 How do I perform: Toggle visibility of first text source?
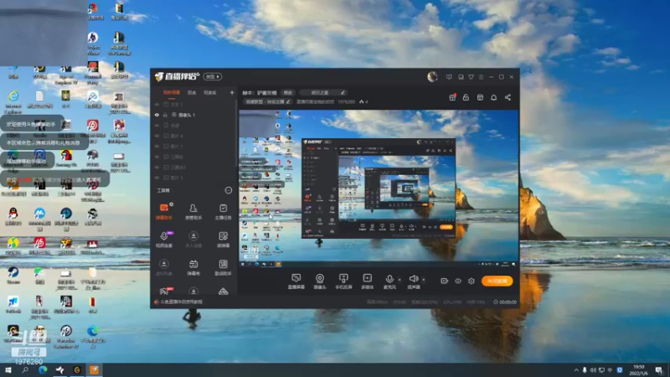point(157,104)
